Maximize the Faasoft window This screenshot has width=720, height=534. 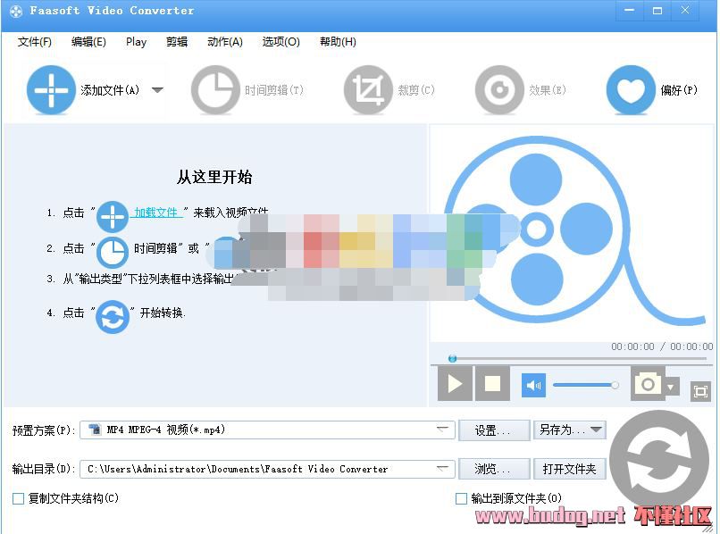pyautogui.click(x=657, y=11)
